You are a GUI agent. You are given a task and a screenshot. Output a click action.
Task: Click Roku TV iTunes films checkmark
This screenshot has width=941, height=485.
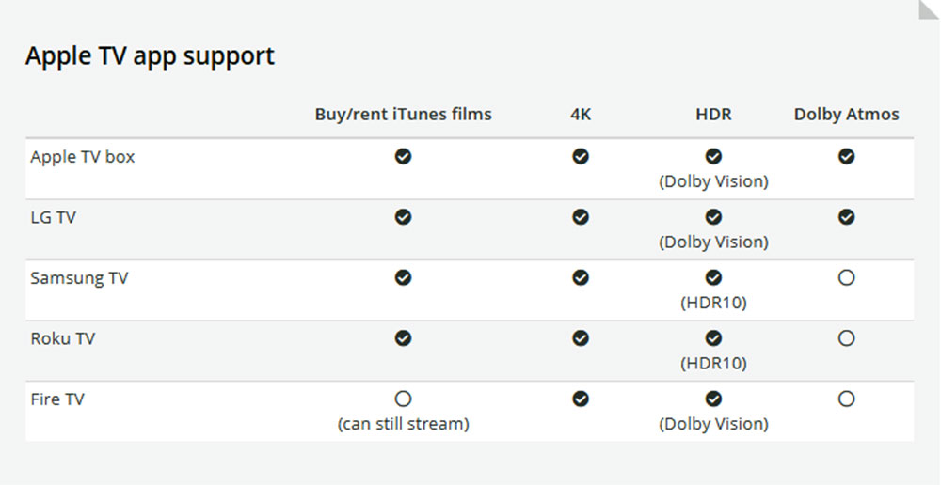pyautogui.click(x=403, y=338)
